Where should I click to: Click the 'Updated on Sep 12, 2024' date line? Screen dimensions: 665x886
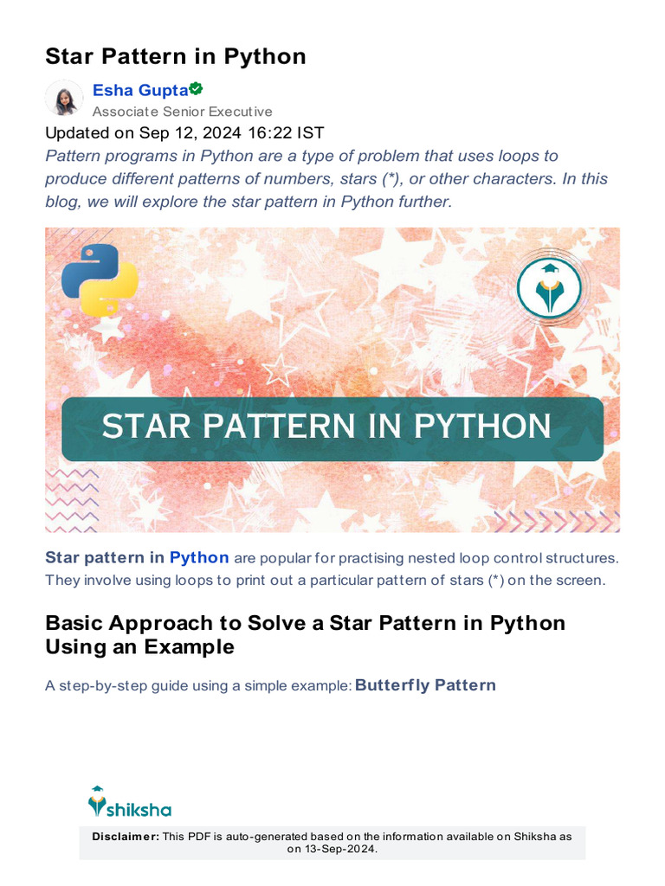coord(184,133)
